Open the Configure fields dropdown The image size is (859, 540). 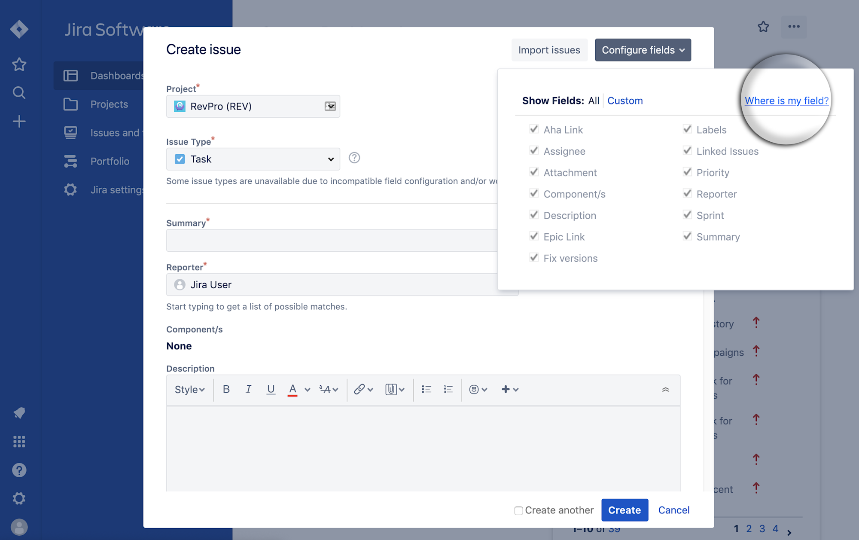(643, 50)
